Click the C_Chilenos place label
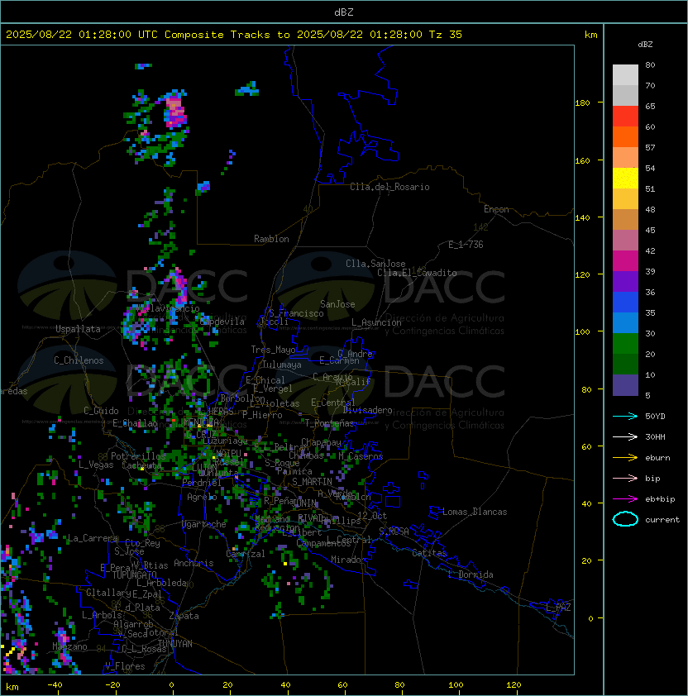688x696 pixels. pos(79,360)
